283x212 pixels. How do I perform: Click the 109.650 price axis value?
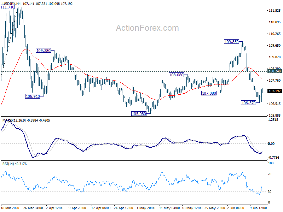(275, 46)
